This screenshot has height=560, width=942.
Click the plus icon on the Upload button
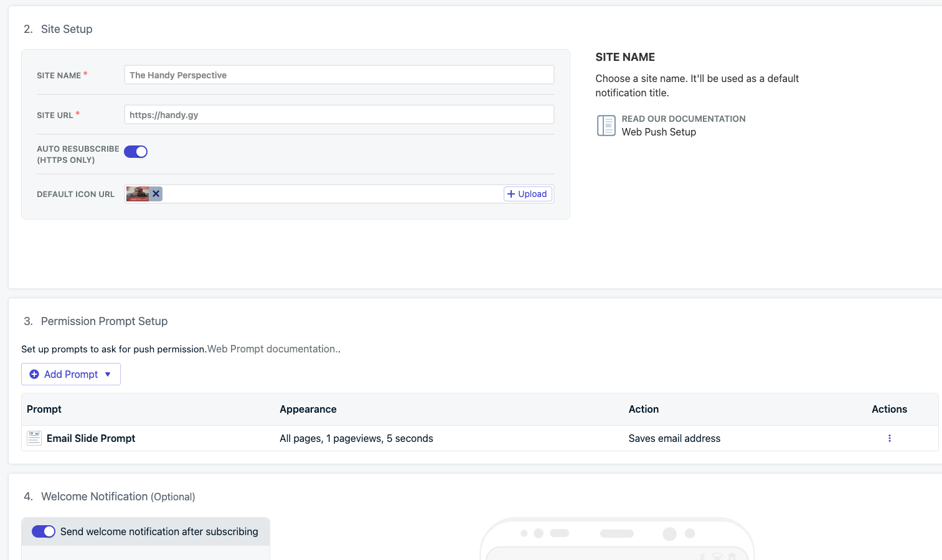511,194
